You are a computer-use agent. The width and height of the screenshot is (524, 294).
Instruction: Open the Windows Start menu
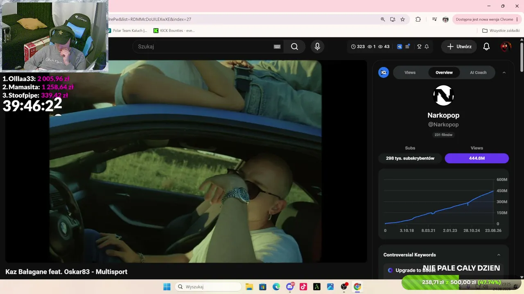point(167,287)
